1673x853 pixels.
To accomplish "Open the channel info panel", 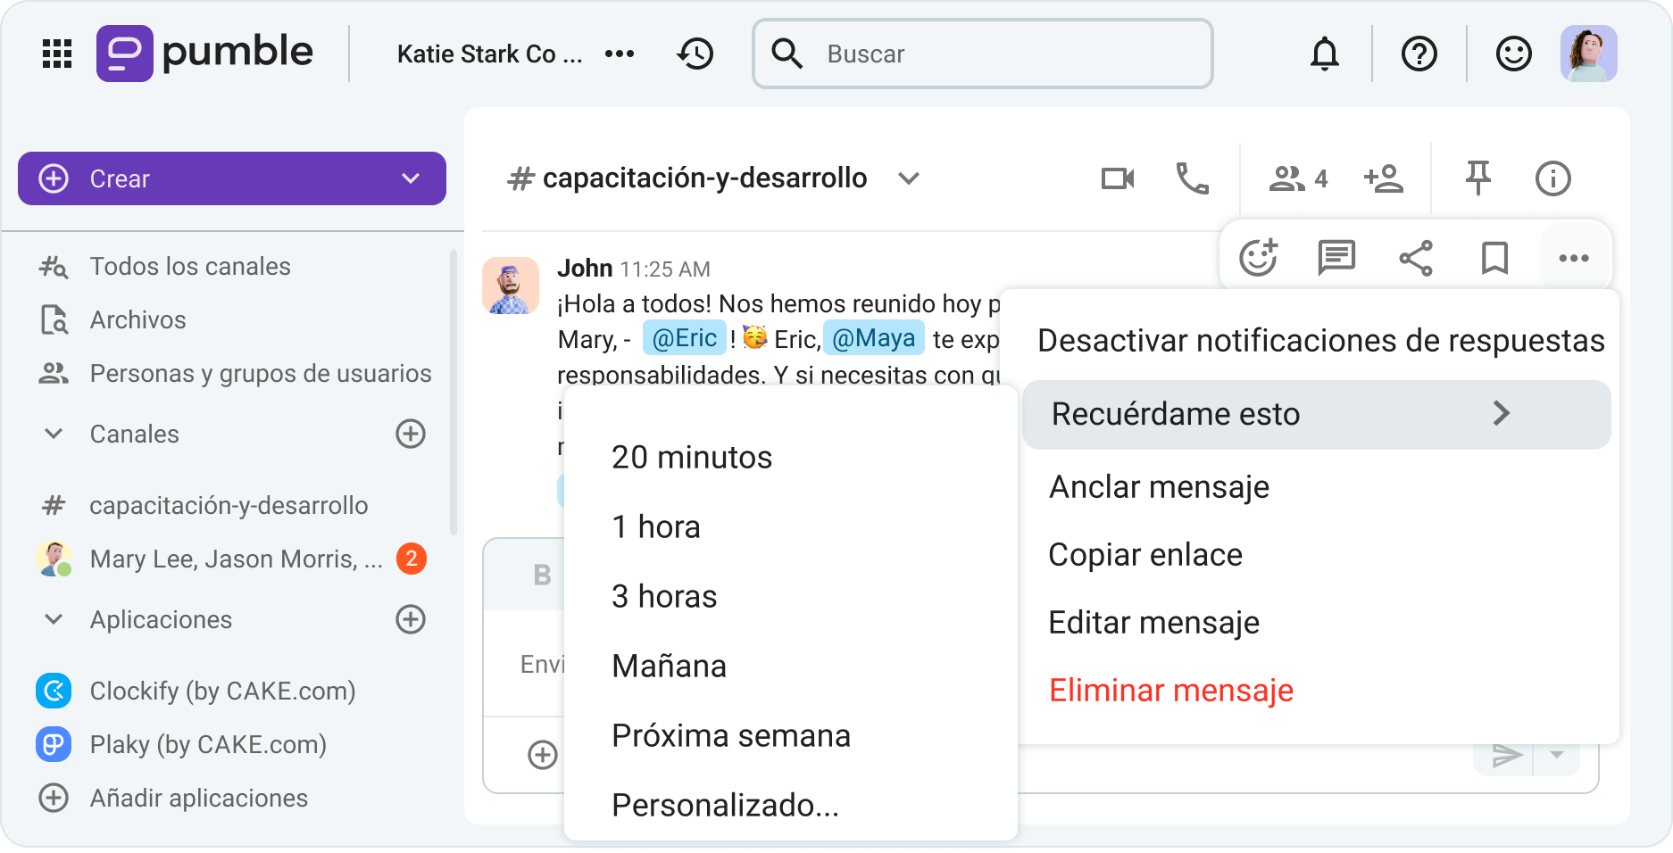I will [x=1552, y=178].
